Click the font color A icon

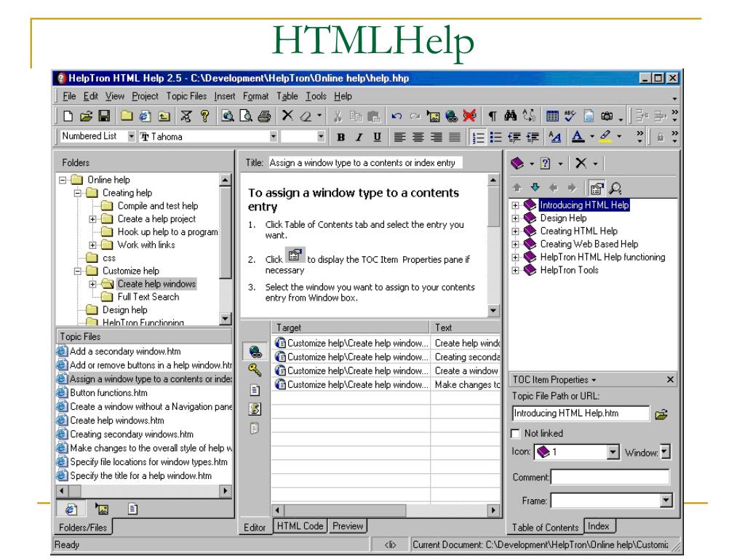click(x=578, y=137)
